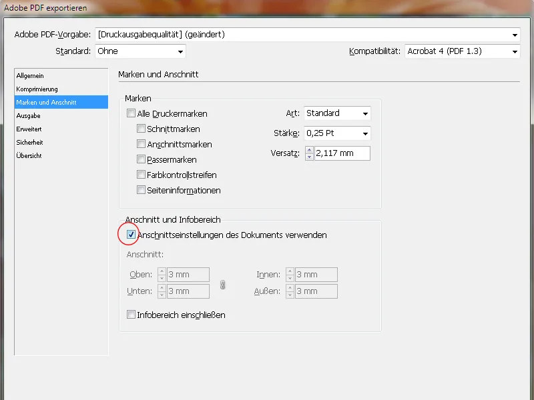
Task: Enable Passermarken
Action: [x=141, y=159]
